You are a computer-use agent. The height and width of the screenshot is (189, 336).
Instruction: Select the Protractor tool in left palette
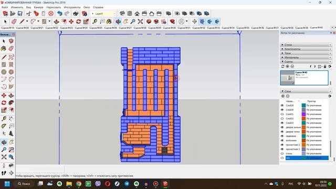(x=4, y=126)
